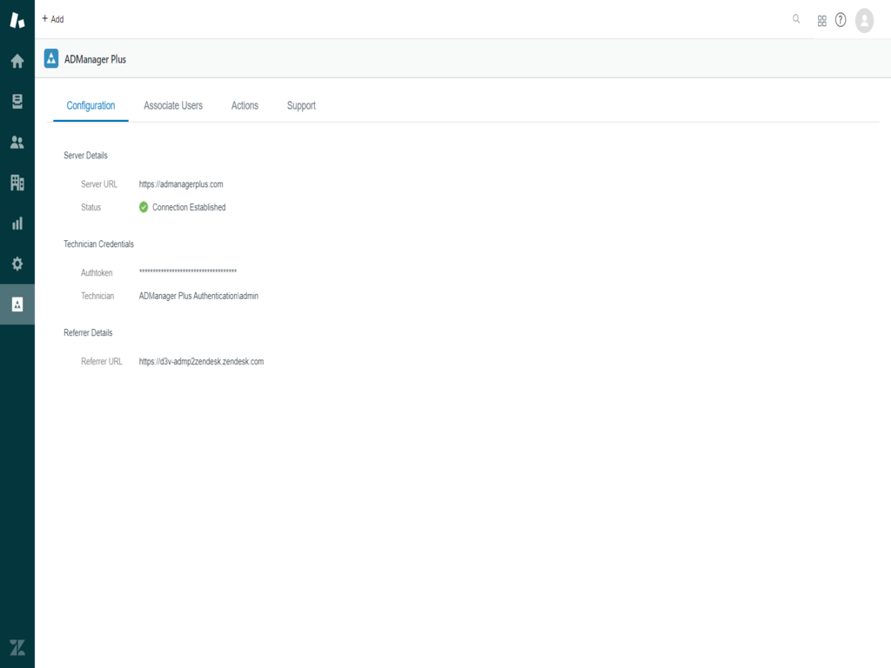
Task: Click the Zendesk logo at sidebar top
Action: click(x=17, y=17)
